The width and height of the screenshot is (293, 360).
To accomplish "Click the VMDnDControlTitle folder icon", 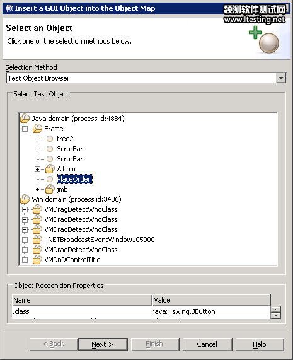I will pyautogui.click(x=37, y=260).
